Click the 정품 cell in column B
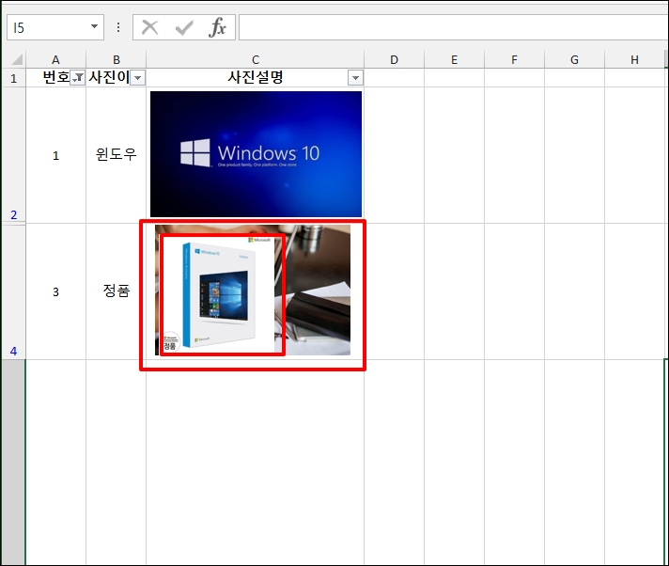 point(117,291)
